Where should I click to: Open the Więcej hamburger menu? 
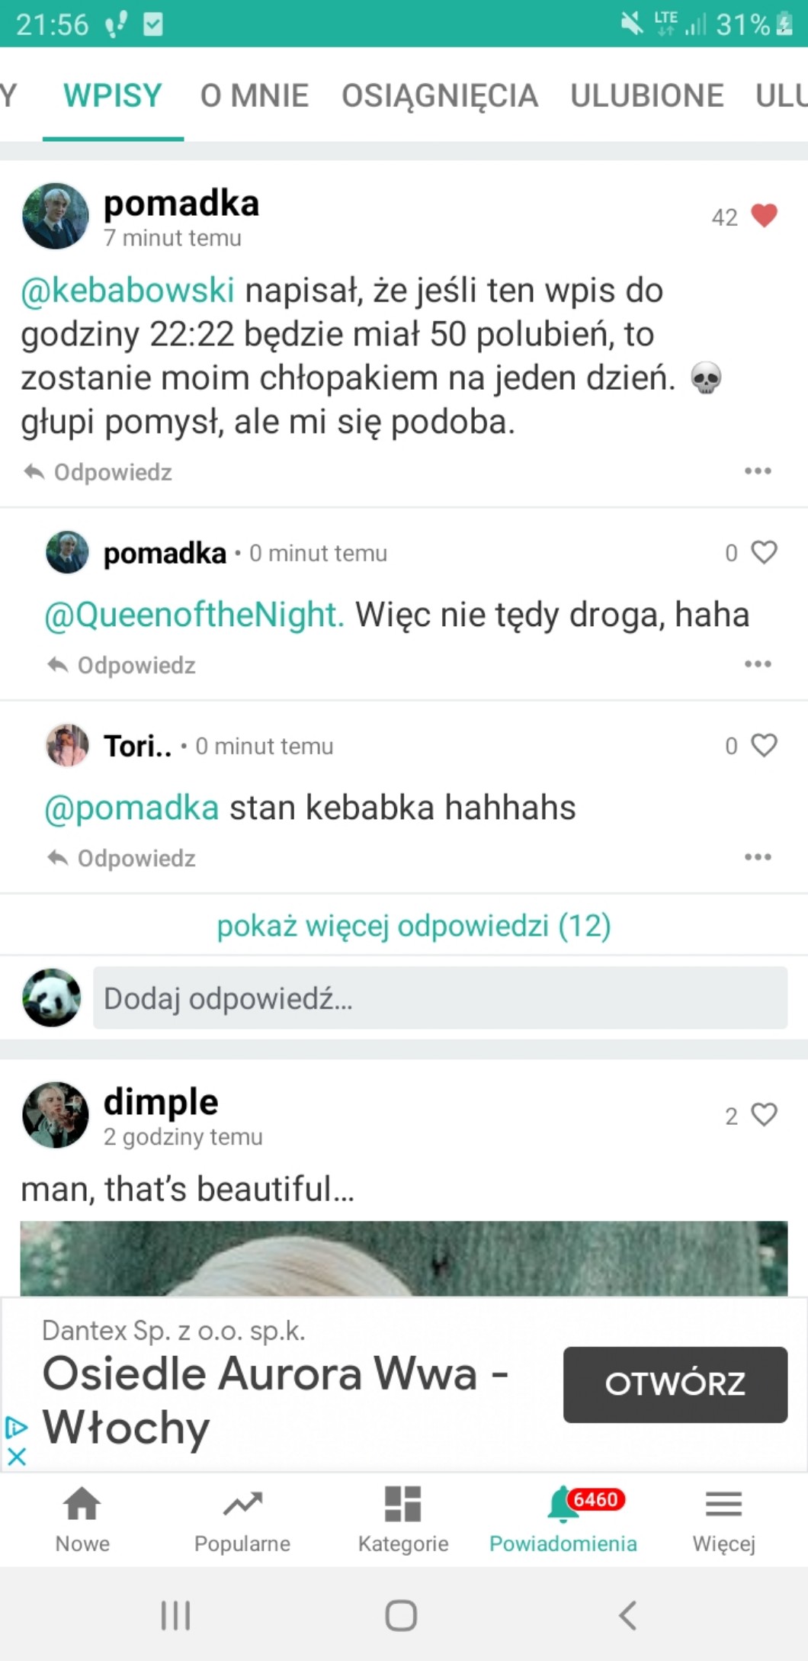(x=723, y=1505)
